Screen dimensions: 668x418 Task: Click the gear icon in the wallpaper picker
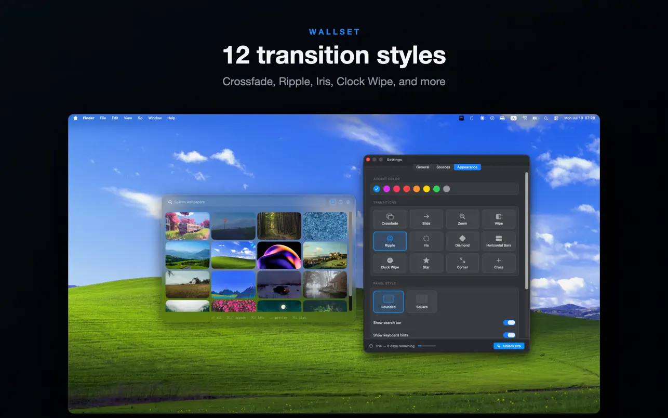coord(348,202)
